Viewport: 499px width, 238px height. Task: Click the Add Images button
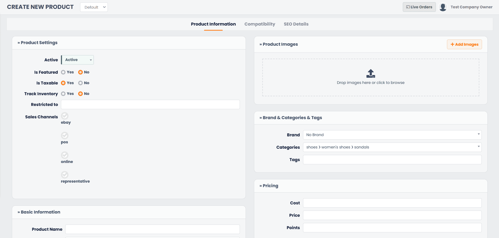point(464,44)
